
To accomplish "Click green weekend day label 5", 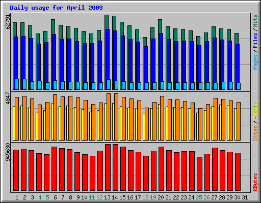I will [47, 197].
